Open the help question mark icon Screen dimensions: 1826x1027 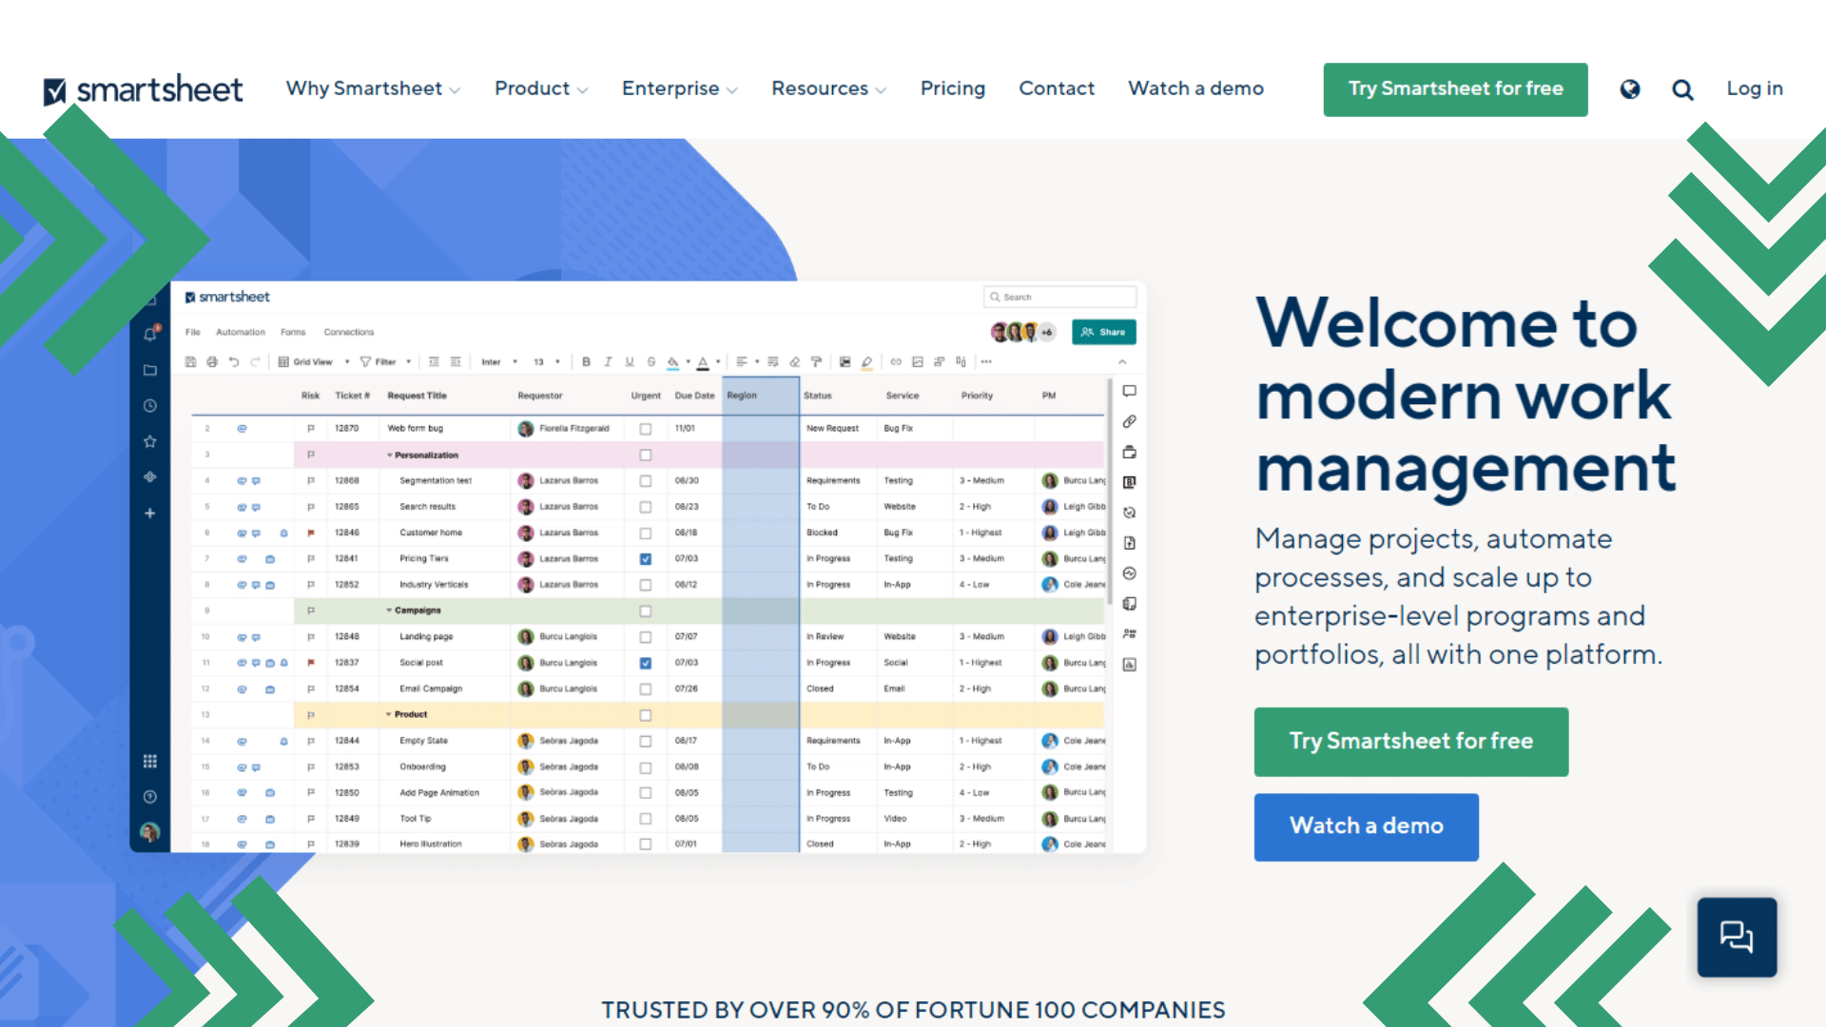150,797
